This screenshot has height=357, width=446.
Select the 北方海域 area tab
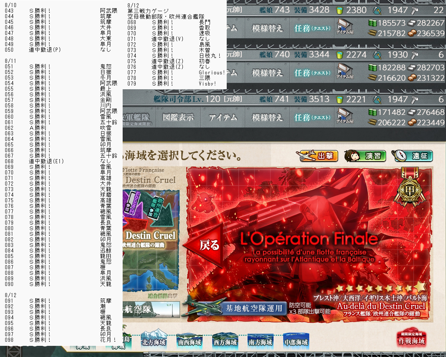pos(153,340)
